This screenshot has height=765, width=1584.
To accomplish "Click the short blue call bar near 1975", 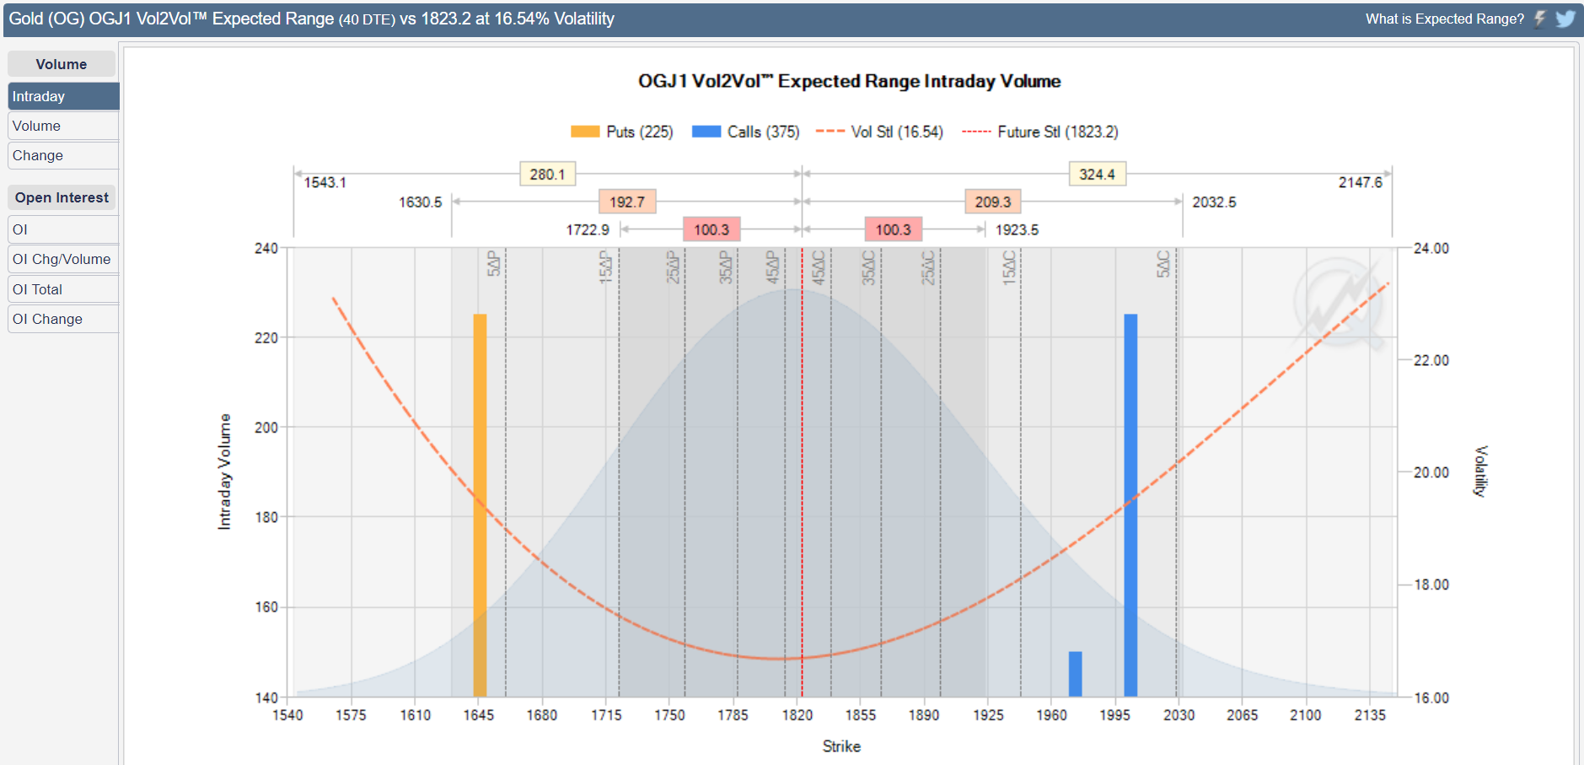I will click(1075, 674).
